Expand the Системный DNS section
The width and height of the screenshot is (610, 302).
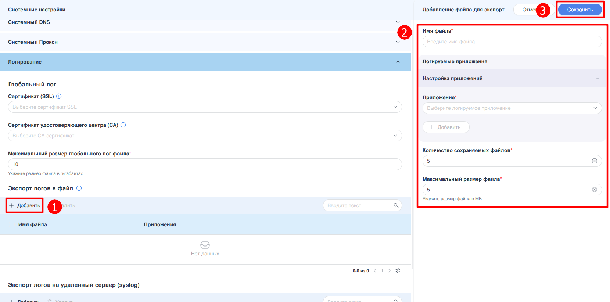click(398, 22)
